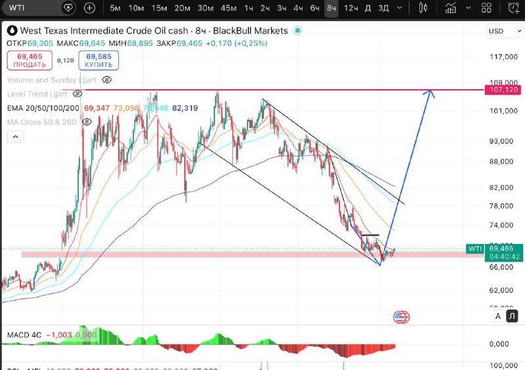Screen dimensions: 525x370
Task: Click the blue КУПИТЬ buy button
Action: (x=98, y=60)
